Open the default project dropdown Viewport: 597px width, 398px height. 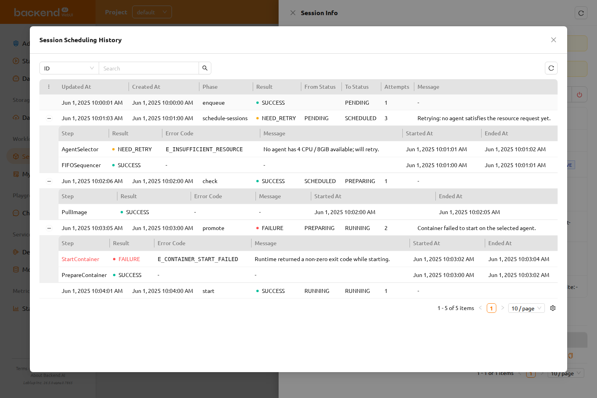pos(152,12)
